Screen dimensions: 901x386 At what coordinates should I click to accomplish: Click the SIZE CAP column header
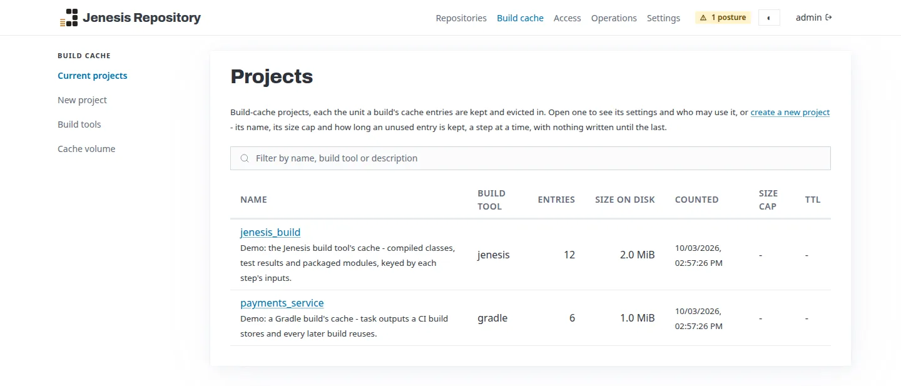(768, 200)
